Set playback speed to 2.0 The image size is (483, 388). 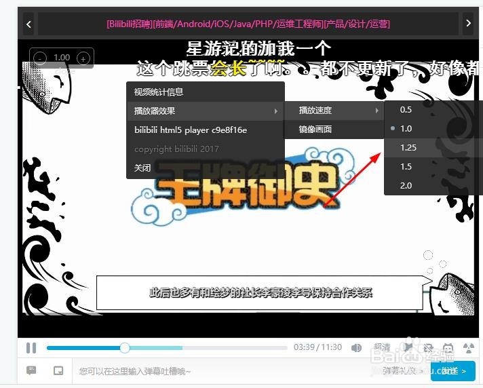[433, 186]
